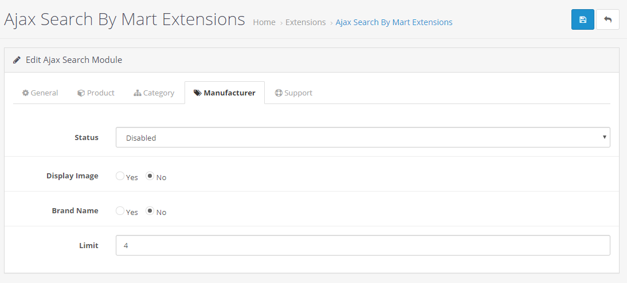Click the Ajax Search breadcrumb link
Screen dimensions: 627x283
click(394, 22)
